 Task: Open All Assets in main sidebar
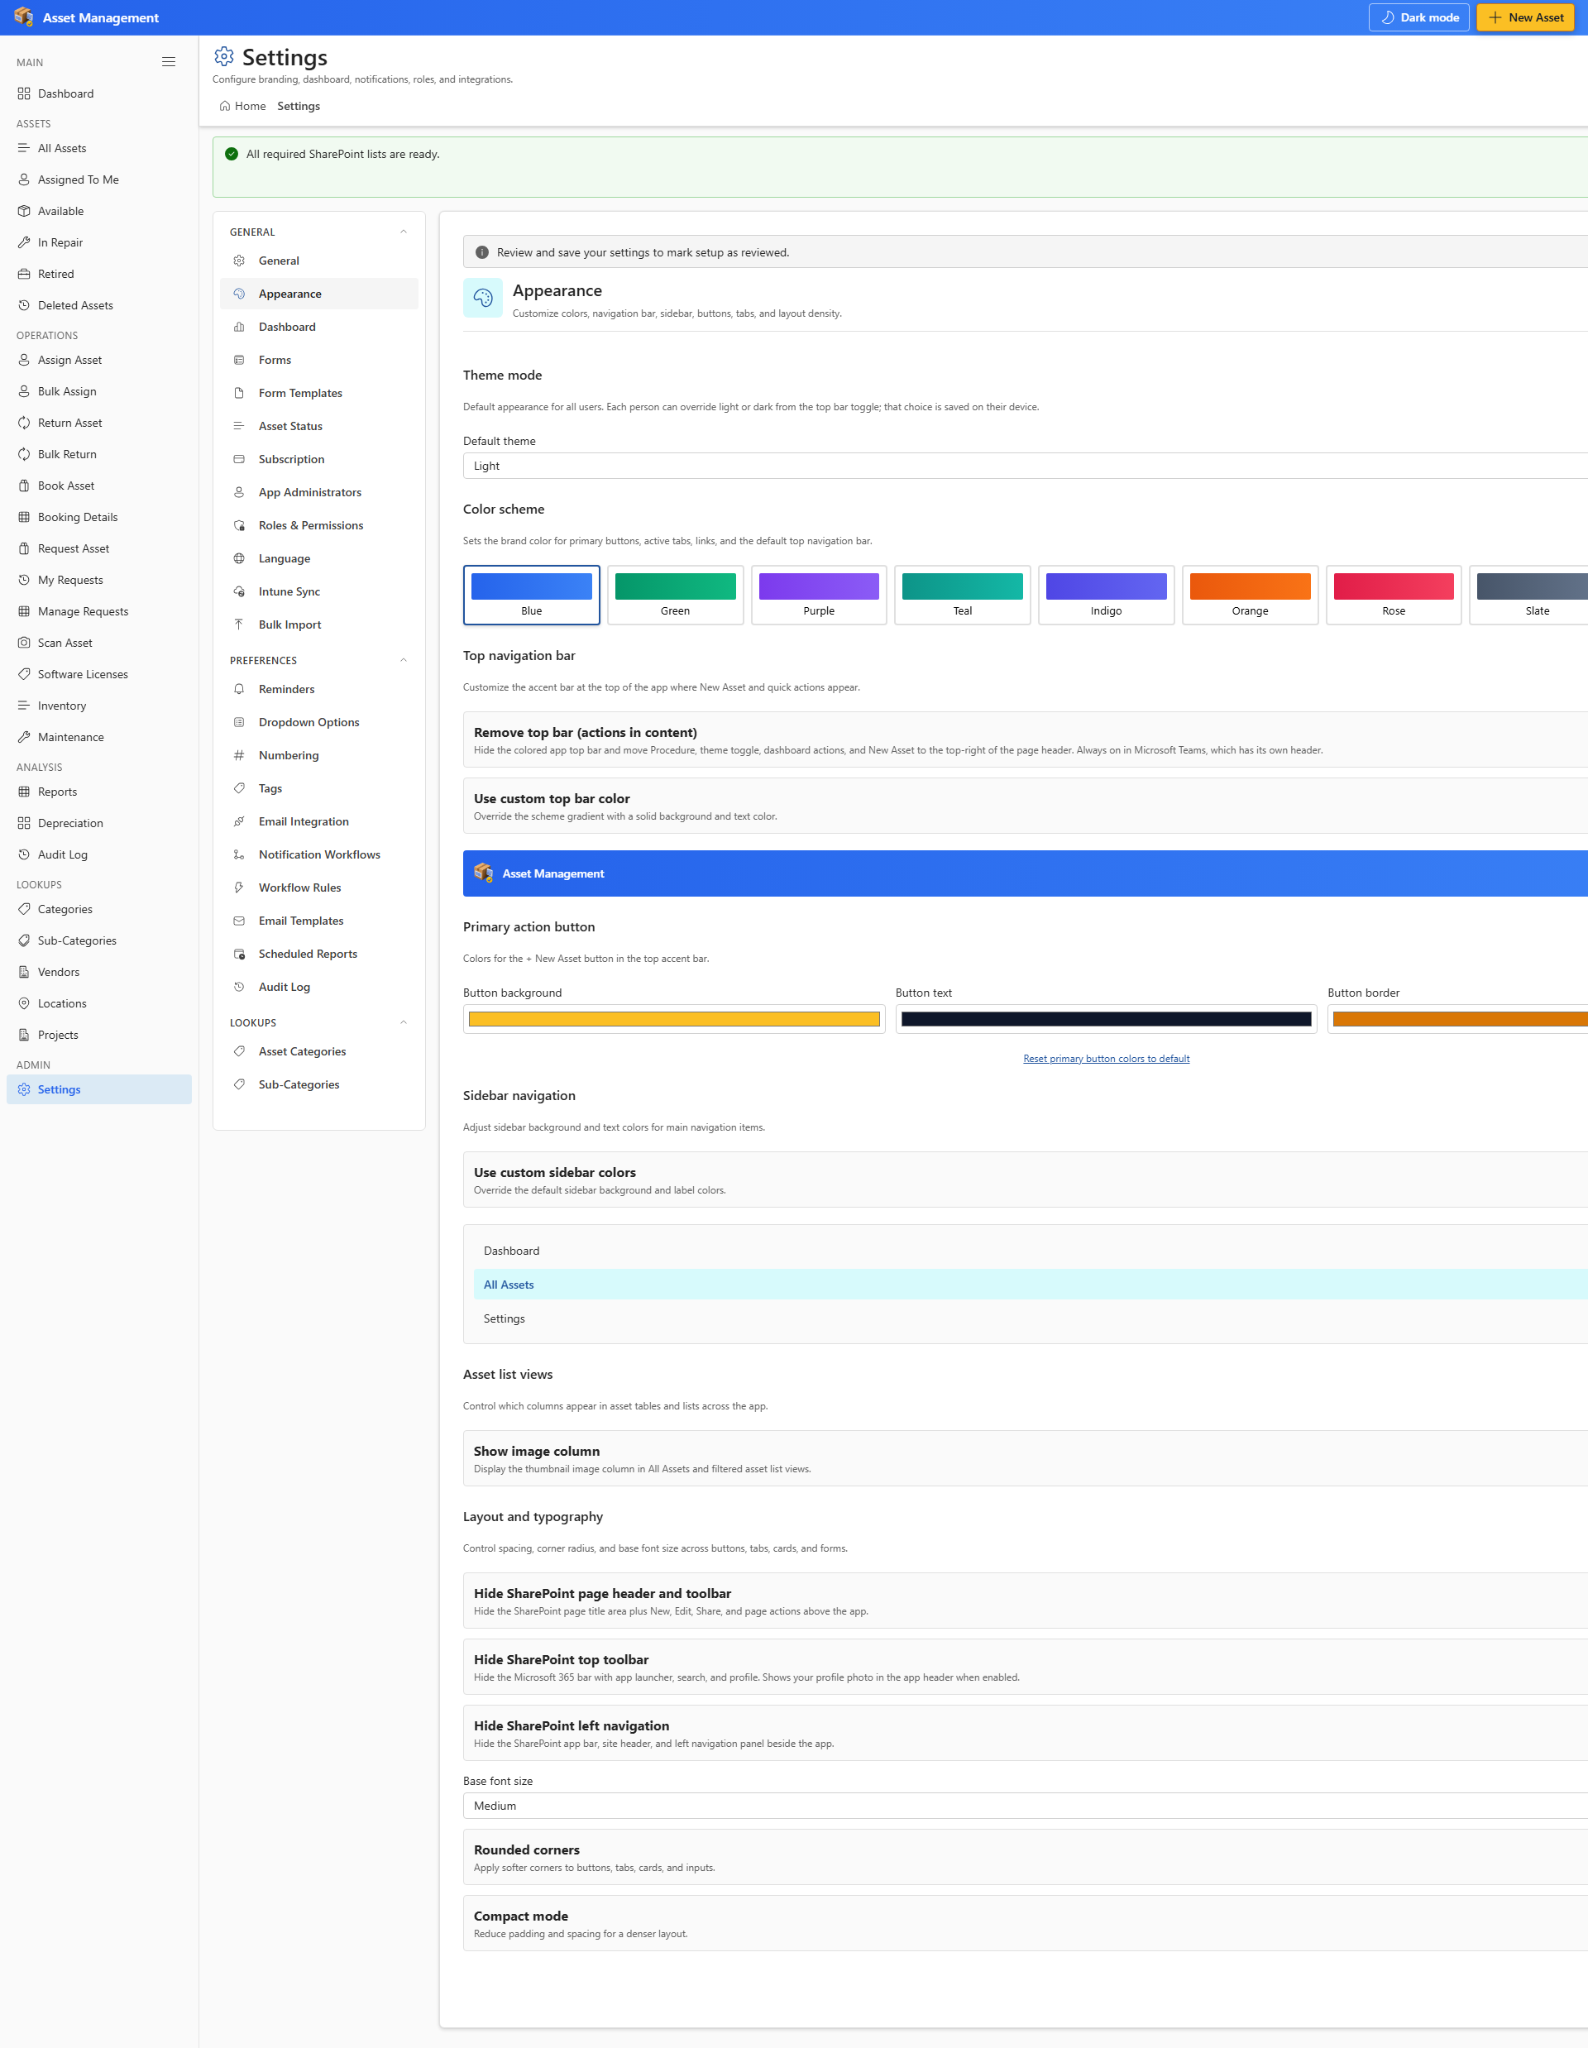click(99, 148)
